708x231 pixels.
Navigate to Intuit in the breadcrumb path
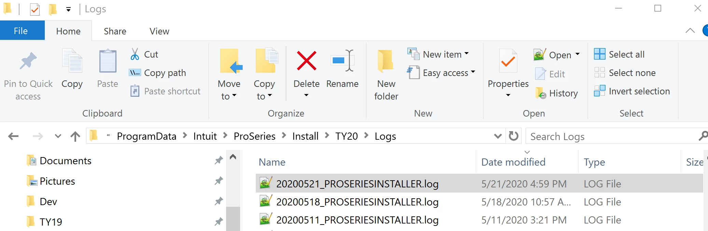[x=205, y=136]
